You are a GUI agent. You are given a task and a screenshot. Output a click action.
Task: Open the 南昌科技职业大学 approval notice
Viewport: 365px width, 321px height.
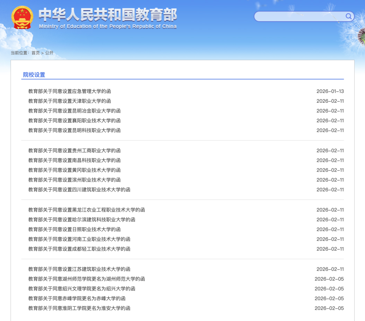pyautogui.click(x=74, y=160)
